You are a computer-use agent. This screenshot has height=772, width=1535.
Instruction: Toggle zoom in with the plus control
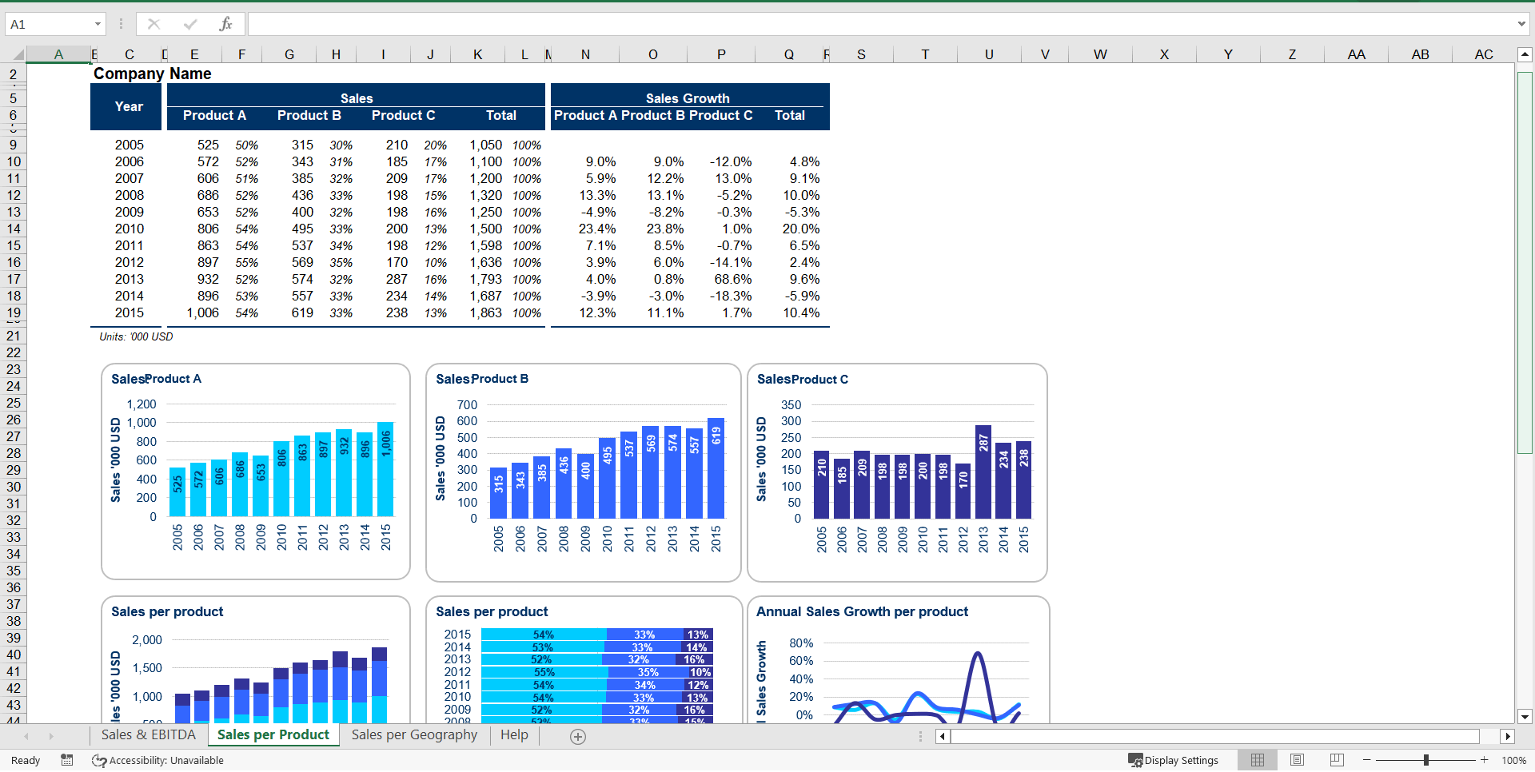coord(1484,760)
